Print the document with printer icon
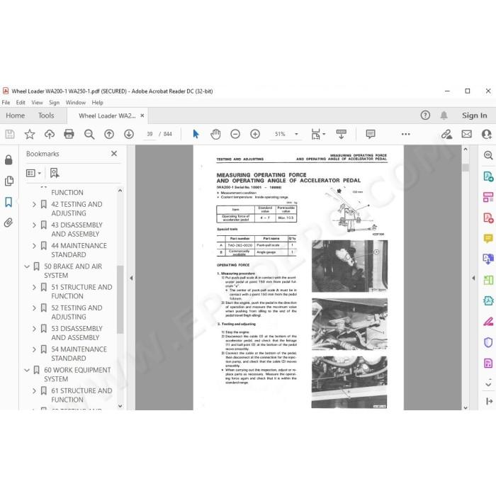Image resolution: width=496 pixels, height=496 pixels. [69, 134]
